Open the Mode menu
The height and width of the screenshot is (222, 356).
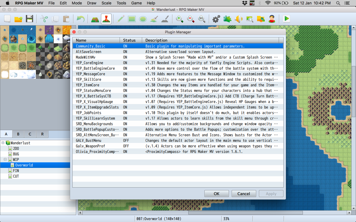pos(77,3)
